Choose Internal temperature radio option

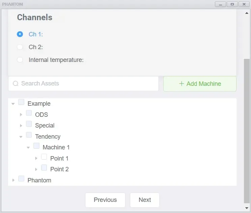pyautogui.click(x=20, y=60)
